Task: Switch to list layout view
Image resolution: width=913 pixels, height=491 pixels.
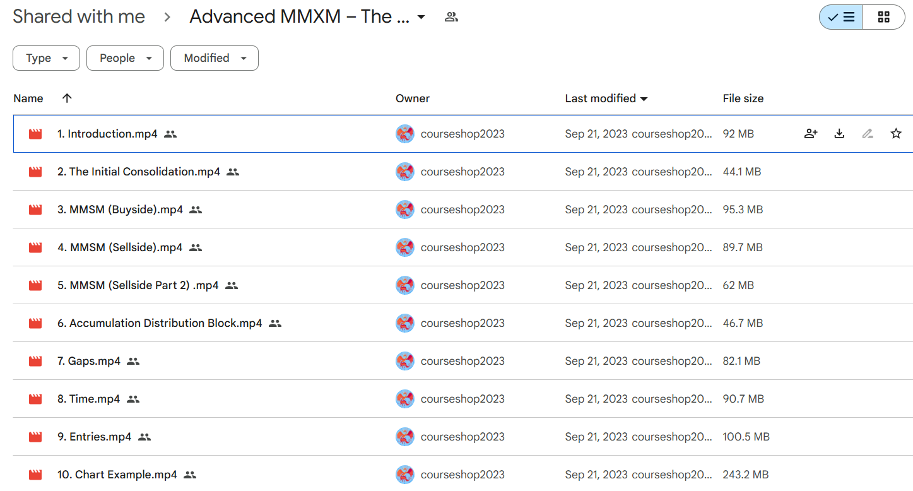Action: click(840, 17)
